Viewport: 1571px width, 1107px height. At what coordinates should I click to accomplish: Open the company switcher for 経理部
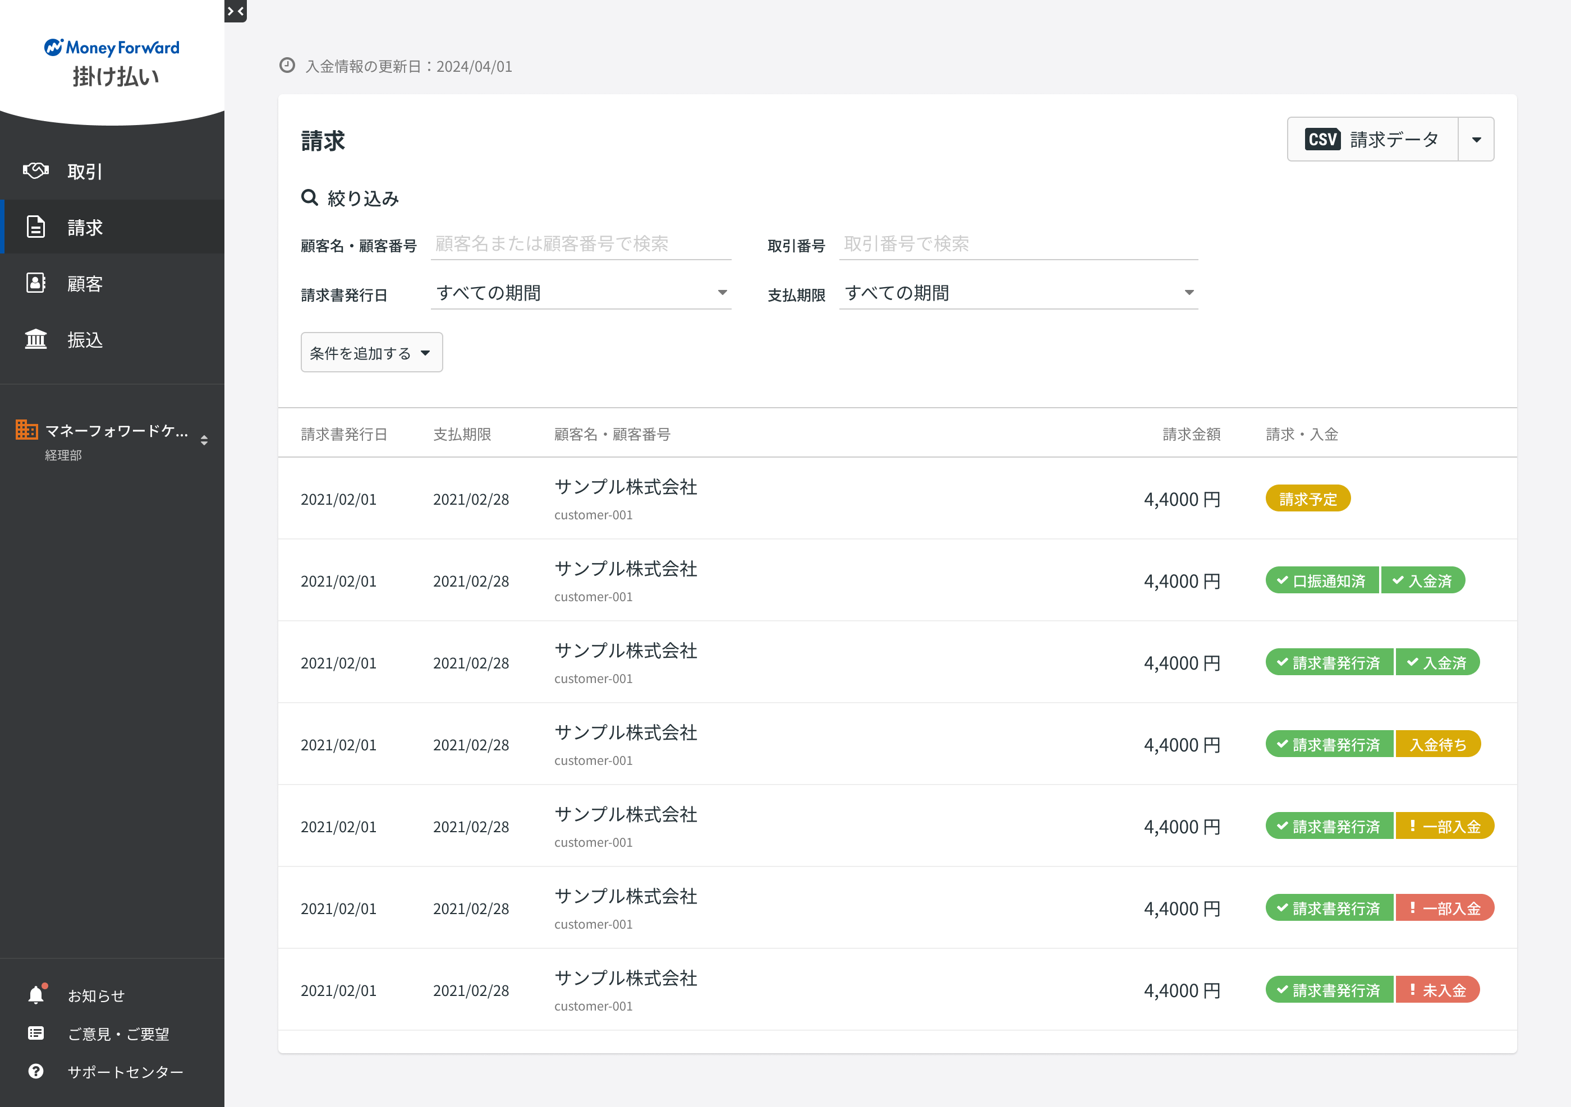point(204,440)
